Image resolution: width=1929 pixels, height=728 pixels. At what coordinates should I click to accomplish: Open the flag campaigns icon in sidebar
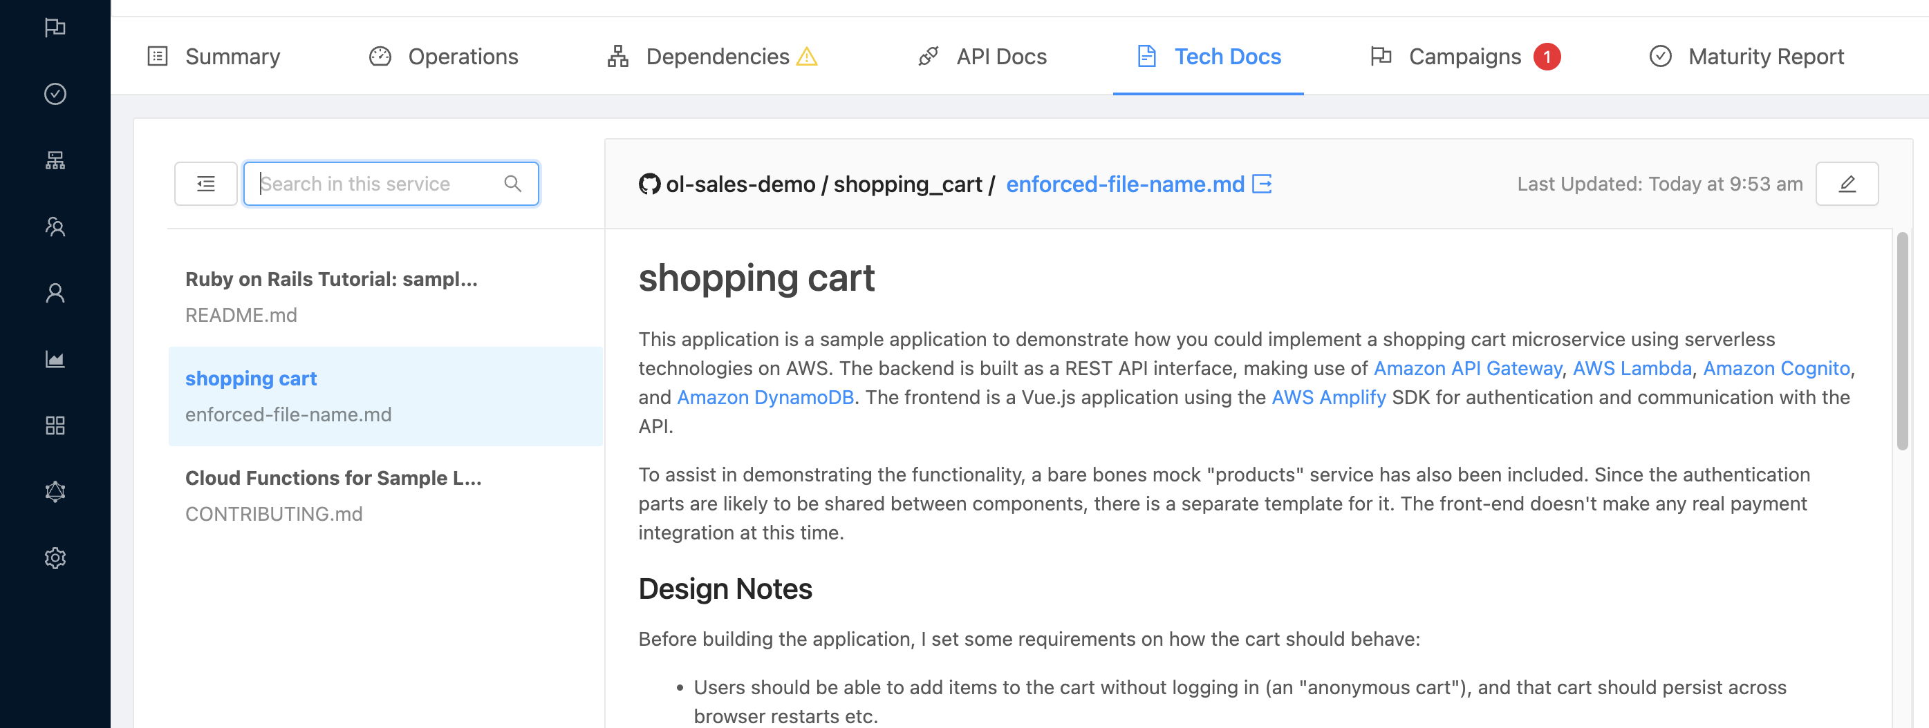pos(55,28)
